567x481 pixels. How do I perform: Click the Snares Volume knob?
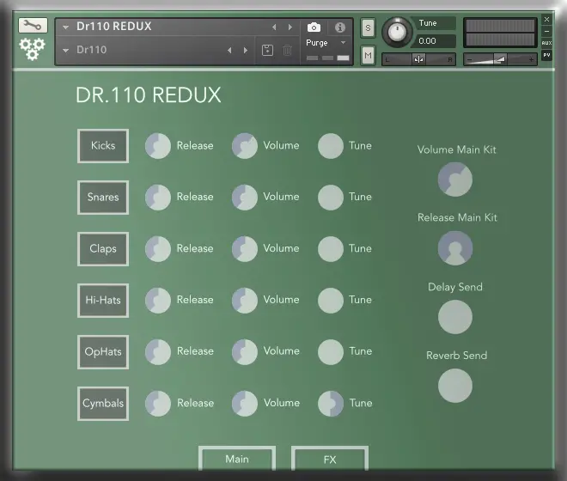click(245, 198)
